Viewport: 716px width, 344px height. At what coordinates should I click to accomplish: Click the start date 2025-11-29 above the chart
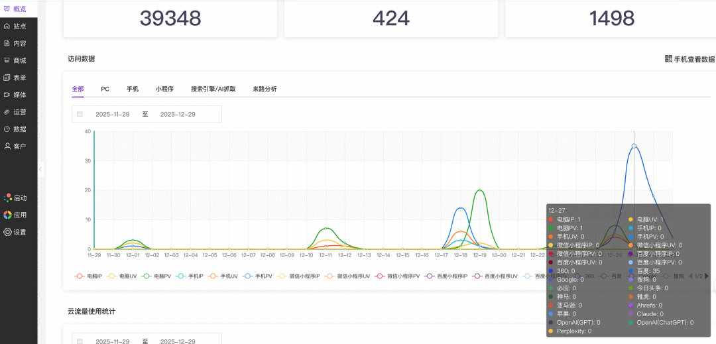coord(112,114)
